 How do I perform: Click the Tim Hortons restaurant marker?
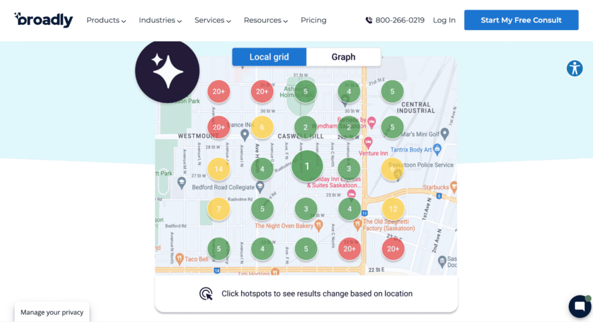pos(275,272)
